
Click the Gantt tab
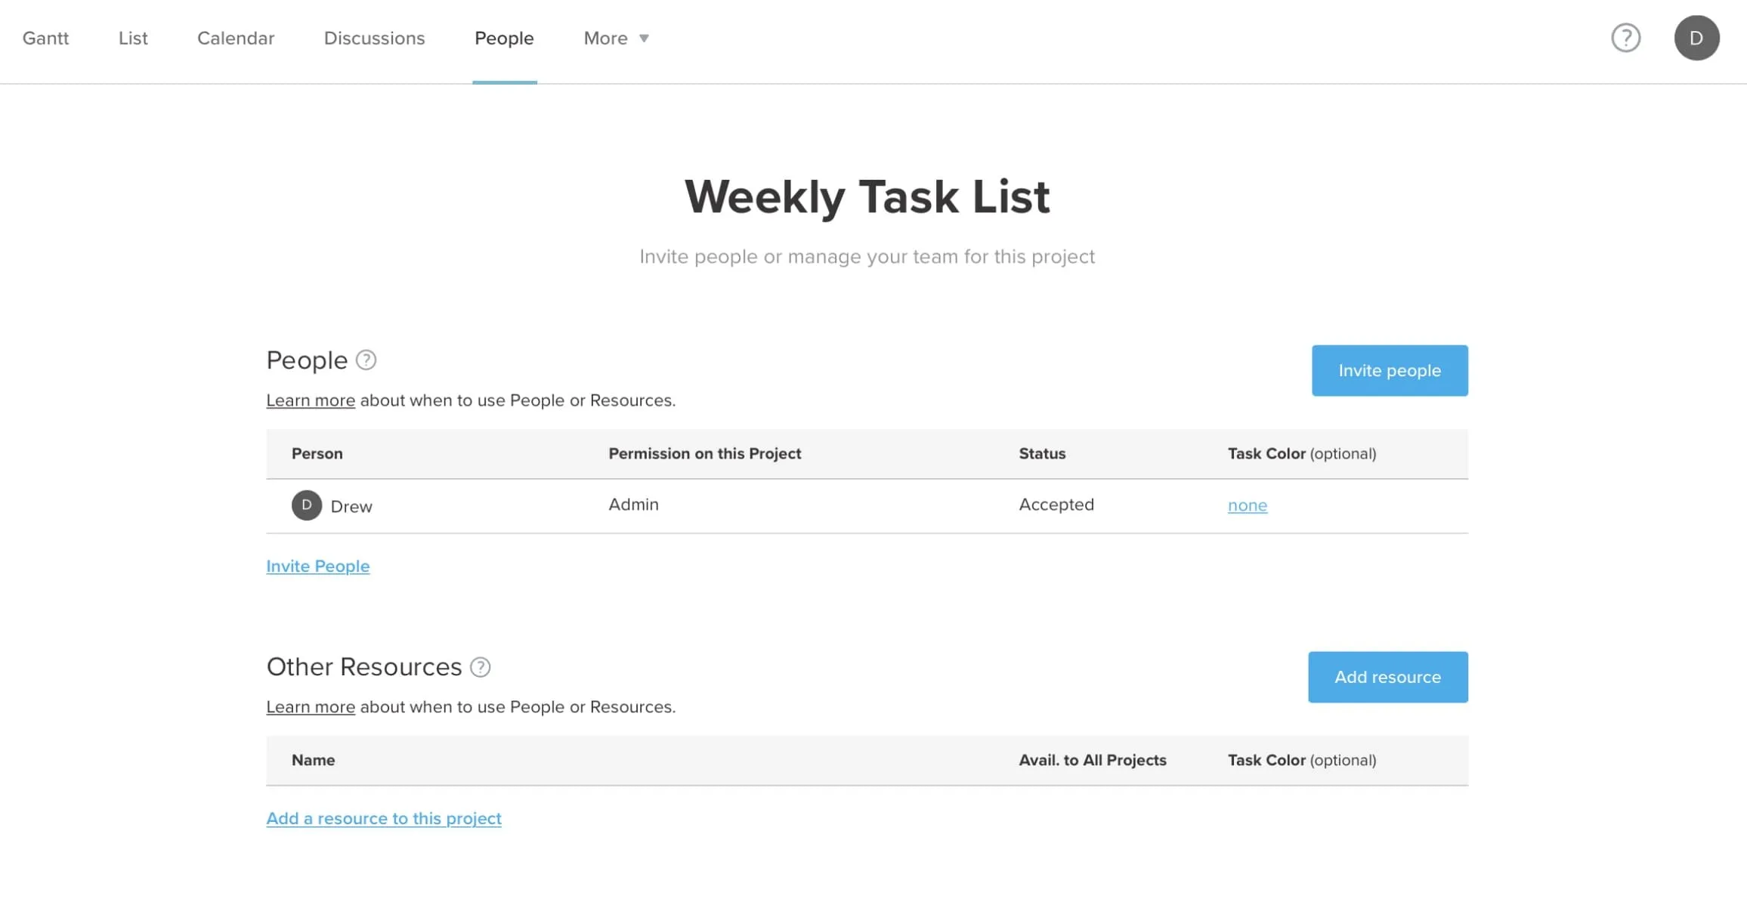pyautogui.click(x=45, y=37)
